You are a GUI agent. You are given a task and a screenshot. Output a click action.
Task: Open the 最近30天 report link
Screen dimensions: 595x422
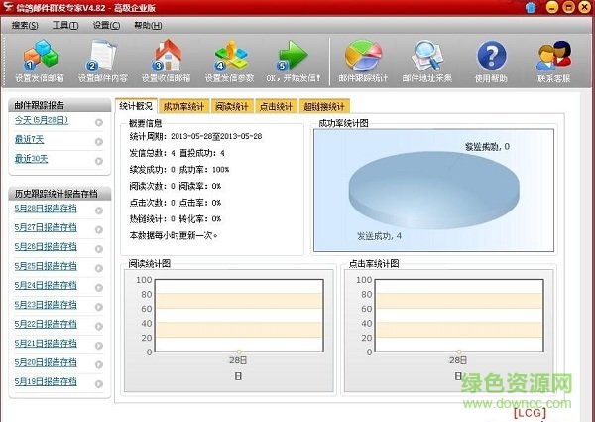point(31,159)
